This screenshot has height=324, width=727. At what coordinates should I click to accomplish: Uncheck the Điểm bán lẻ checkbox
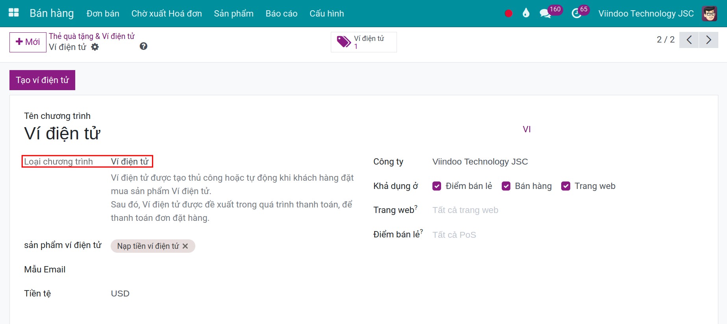tap(437, 186)
